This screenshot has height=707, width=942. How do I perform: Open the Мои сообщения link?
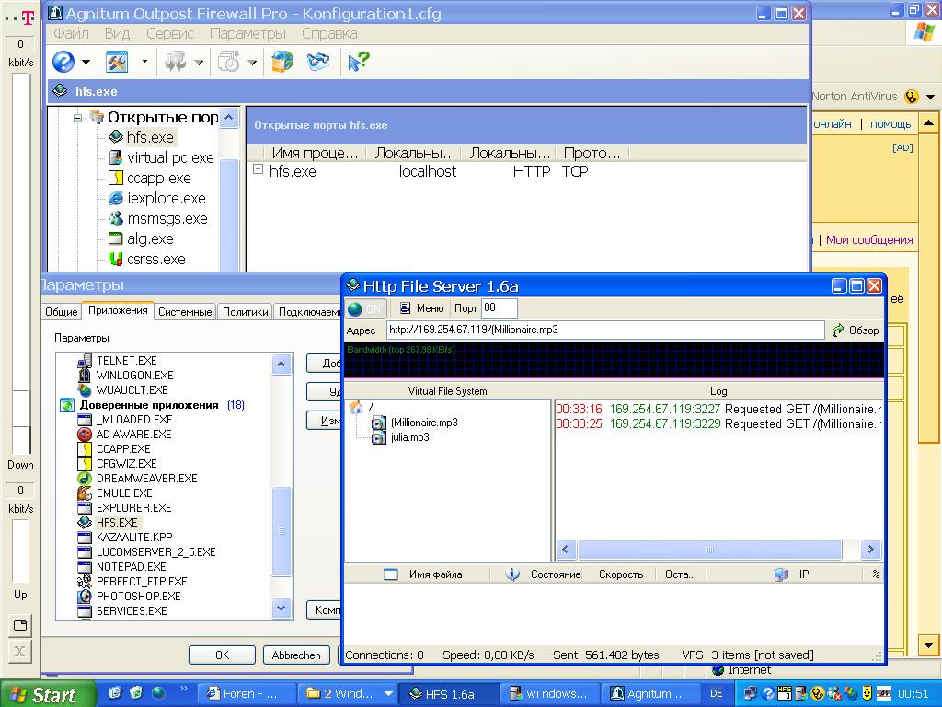tap(869, 240)
